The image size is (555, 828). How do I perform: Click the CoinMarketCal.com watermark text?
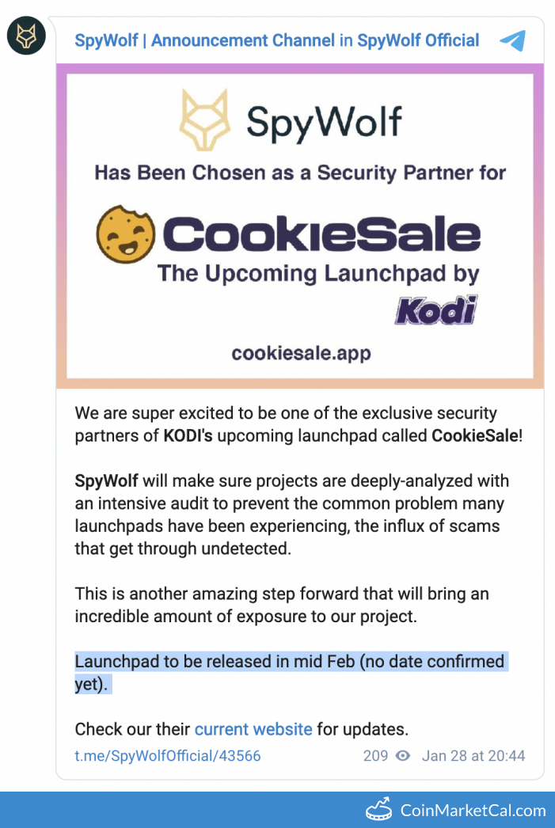tap(473, 810)
